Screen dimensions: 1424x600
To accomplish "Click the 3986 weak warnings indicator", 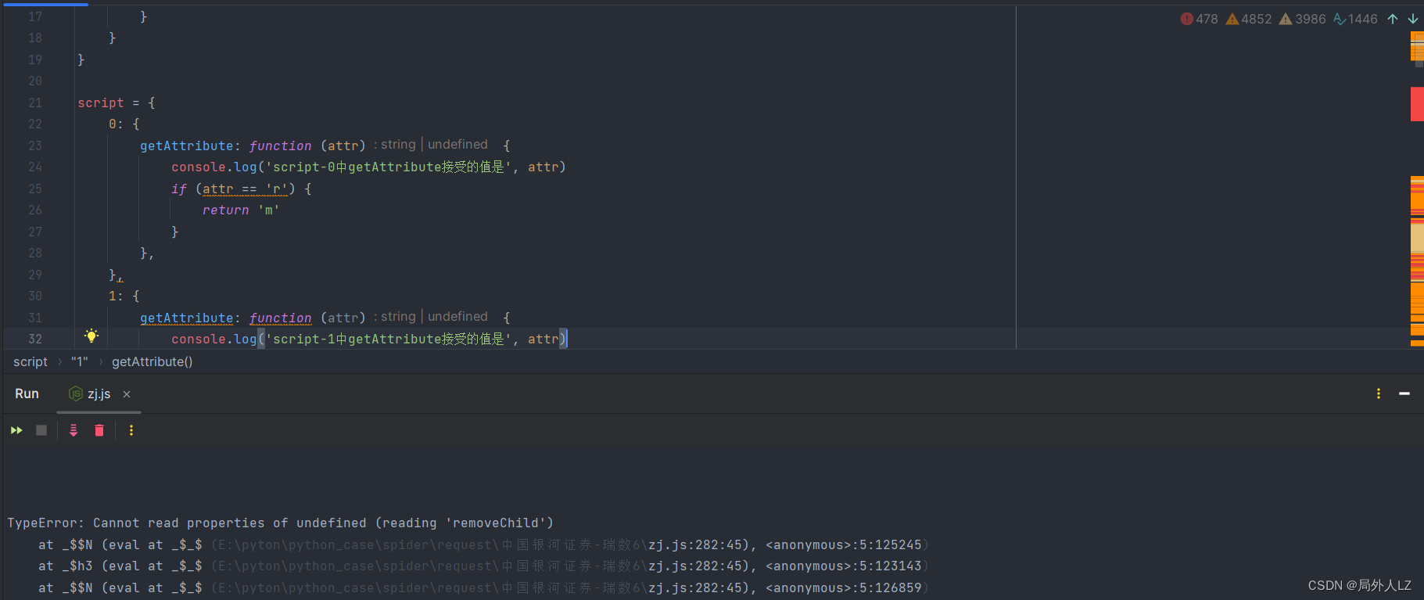I will tap(1303, 19).
